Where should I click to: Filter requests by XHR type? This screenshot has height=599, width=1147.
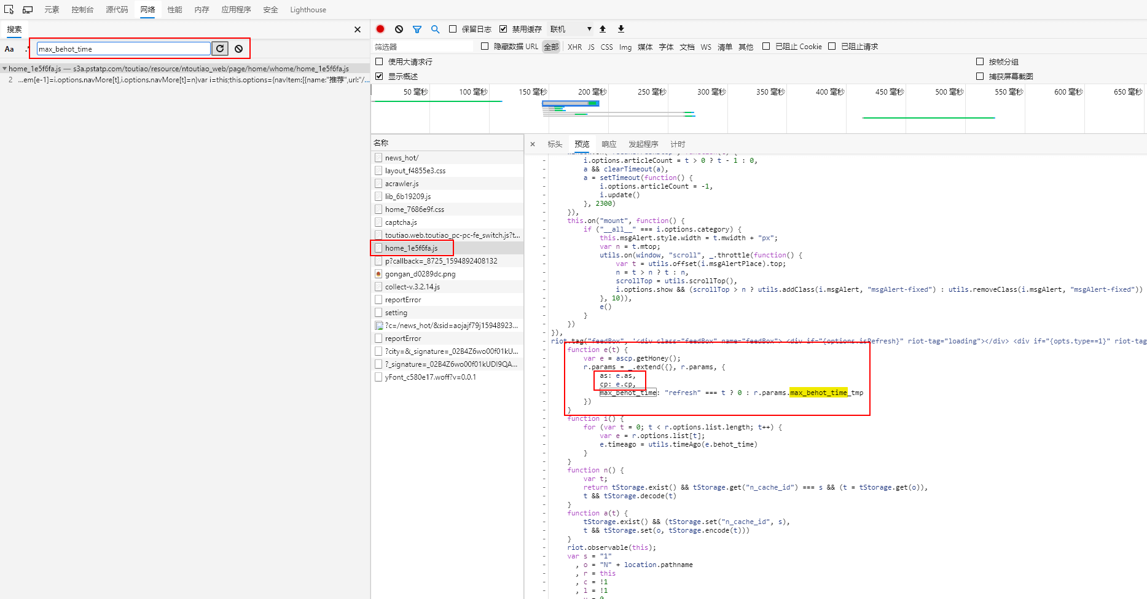click(574, 47)
